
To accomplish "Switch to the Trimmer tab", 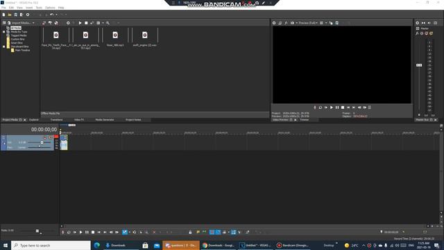I will [304, 120].
